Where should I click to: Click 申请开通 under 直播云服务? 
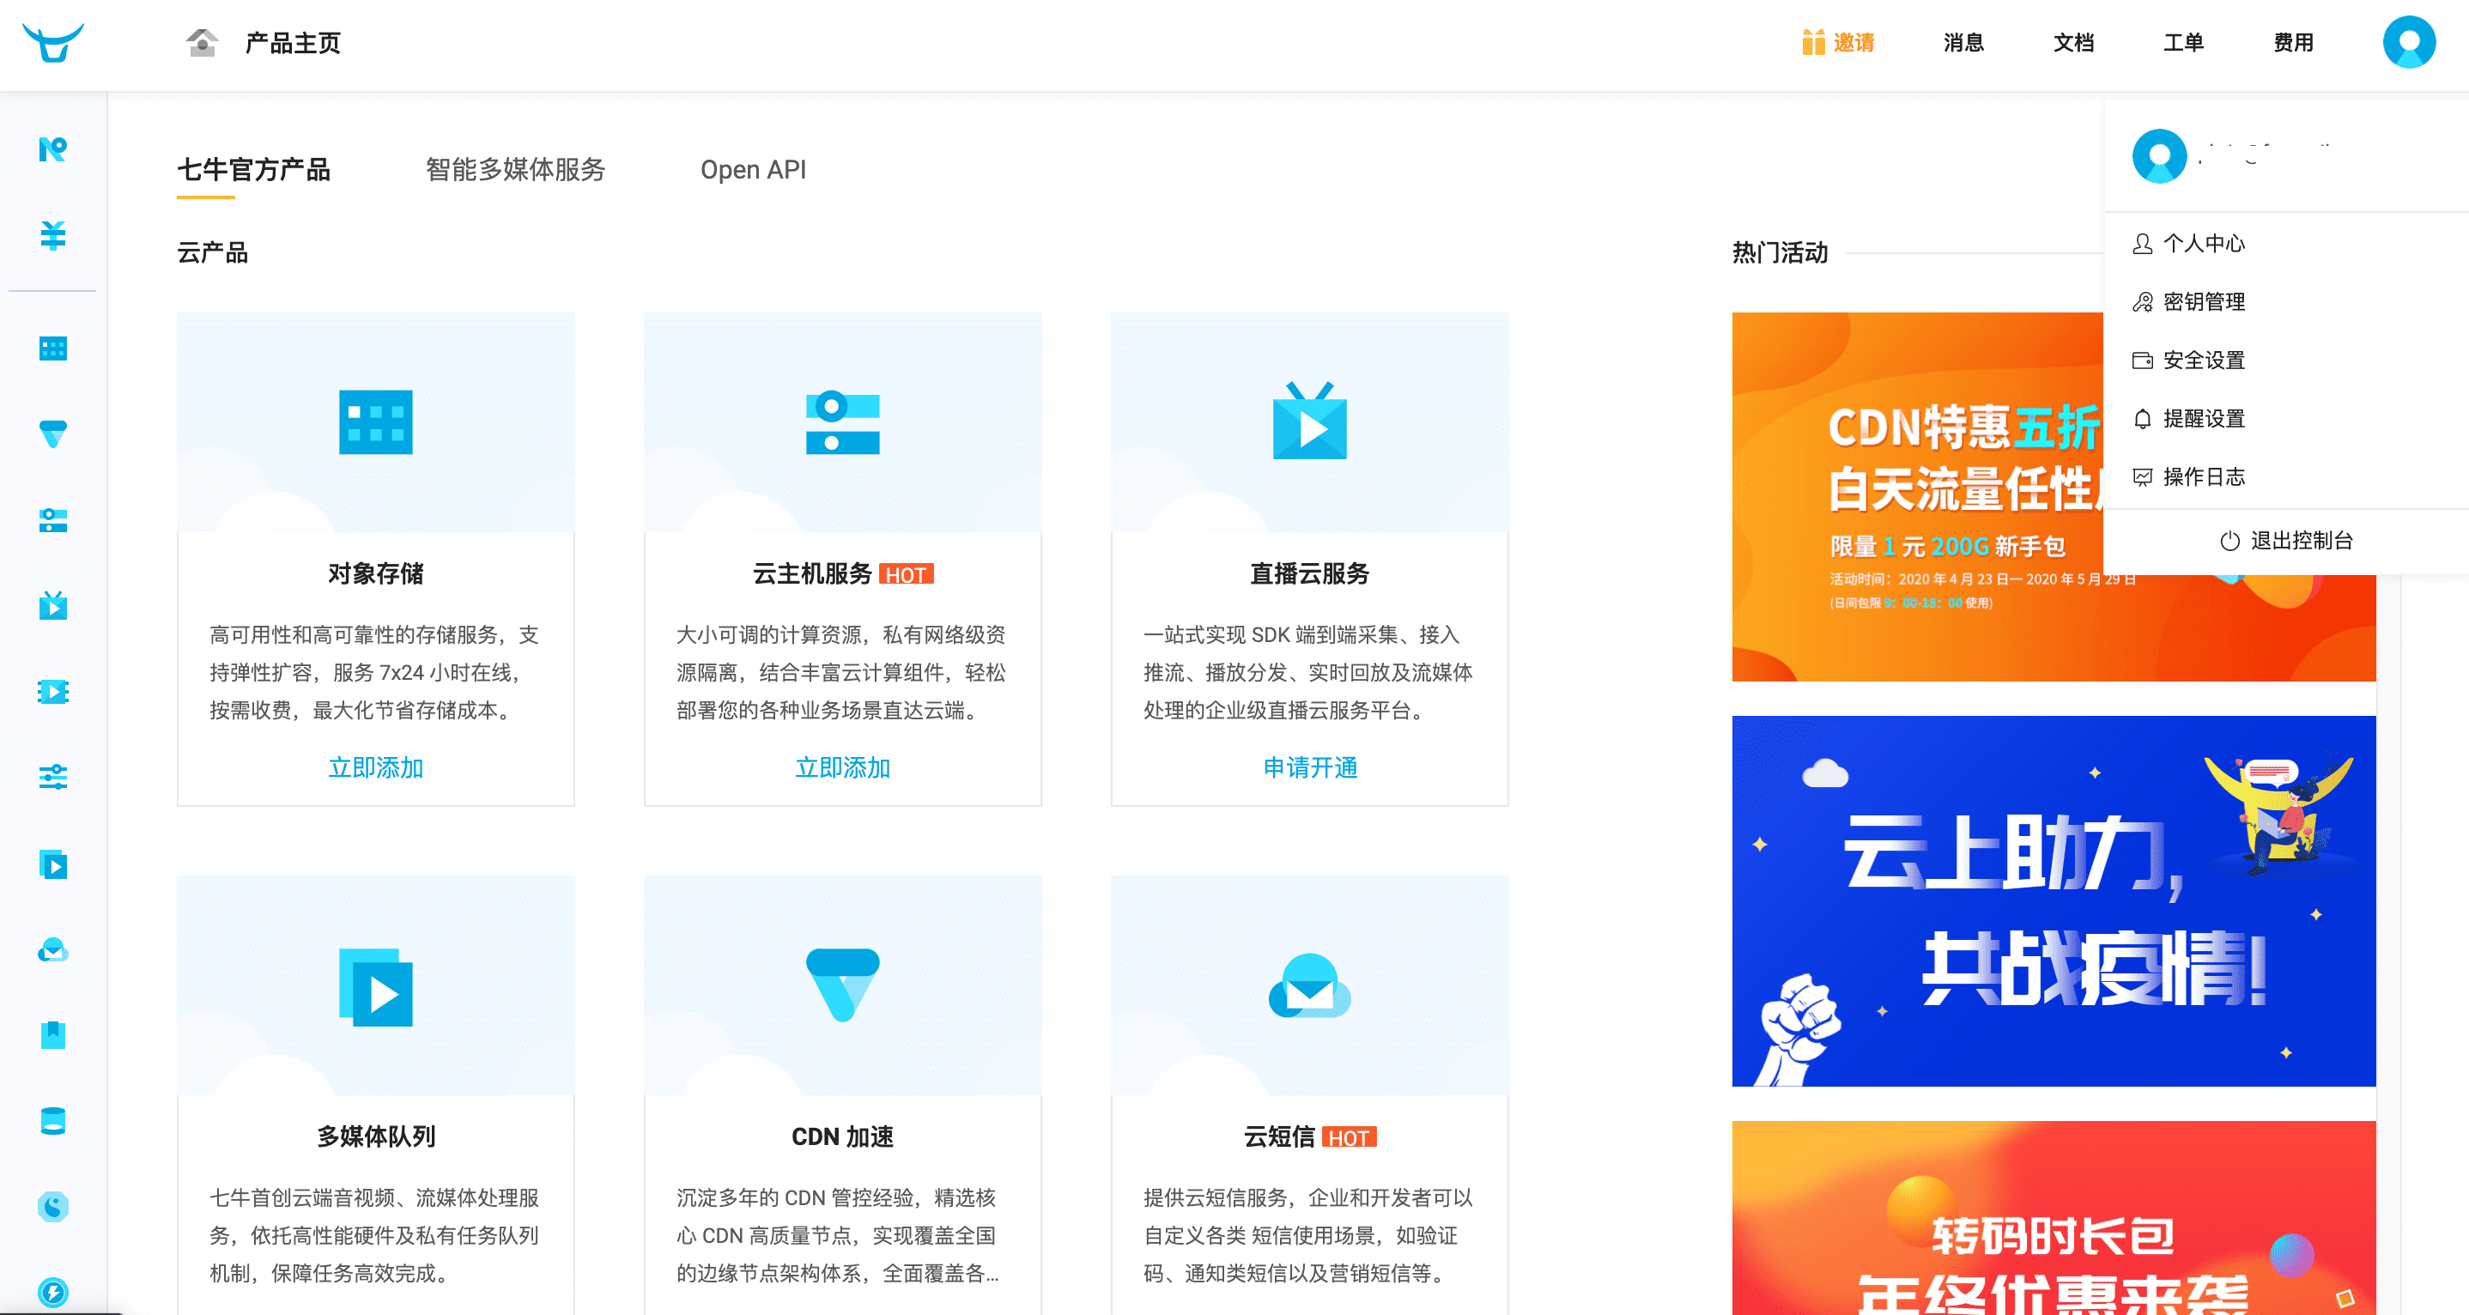pyautogui.click(x=1309, y=767)
